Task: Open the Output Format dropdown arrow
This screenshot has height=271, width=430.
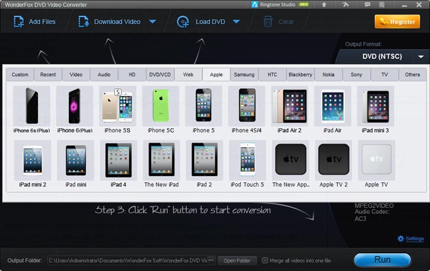Action: pyautogui.click(x=421, y=56)
